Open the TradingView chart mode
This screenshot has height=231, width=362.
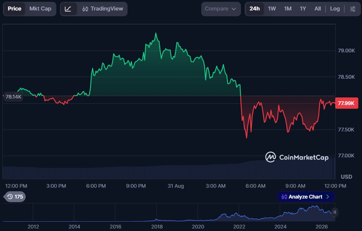[103, 9]
